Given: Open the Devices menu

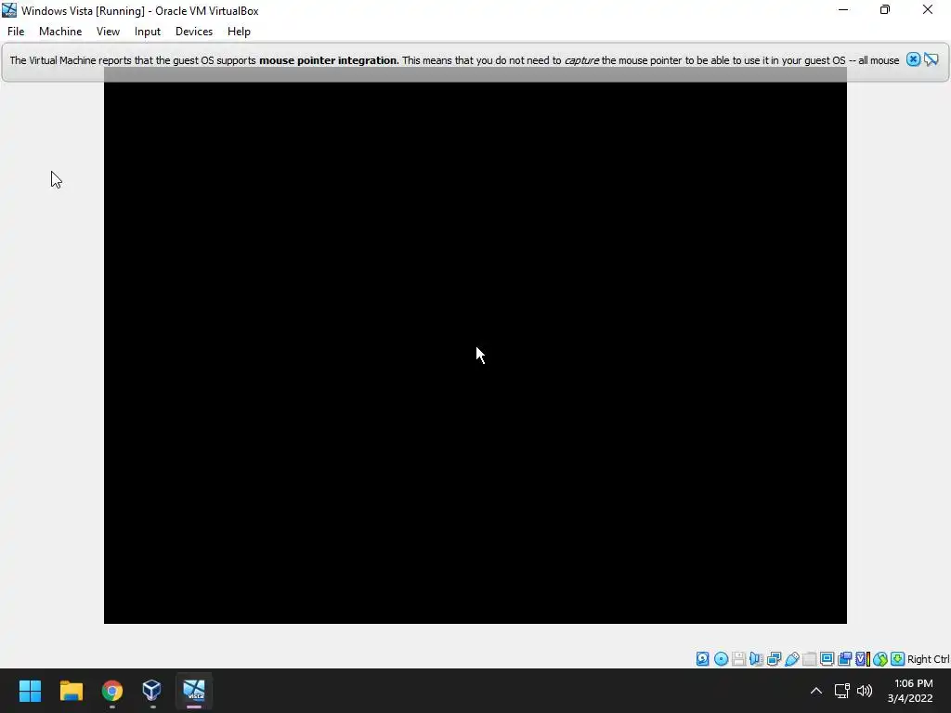Looking at the screenshot, I should (x=194, y=32).
